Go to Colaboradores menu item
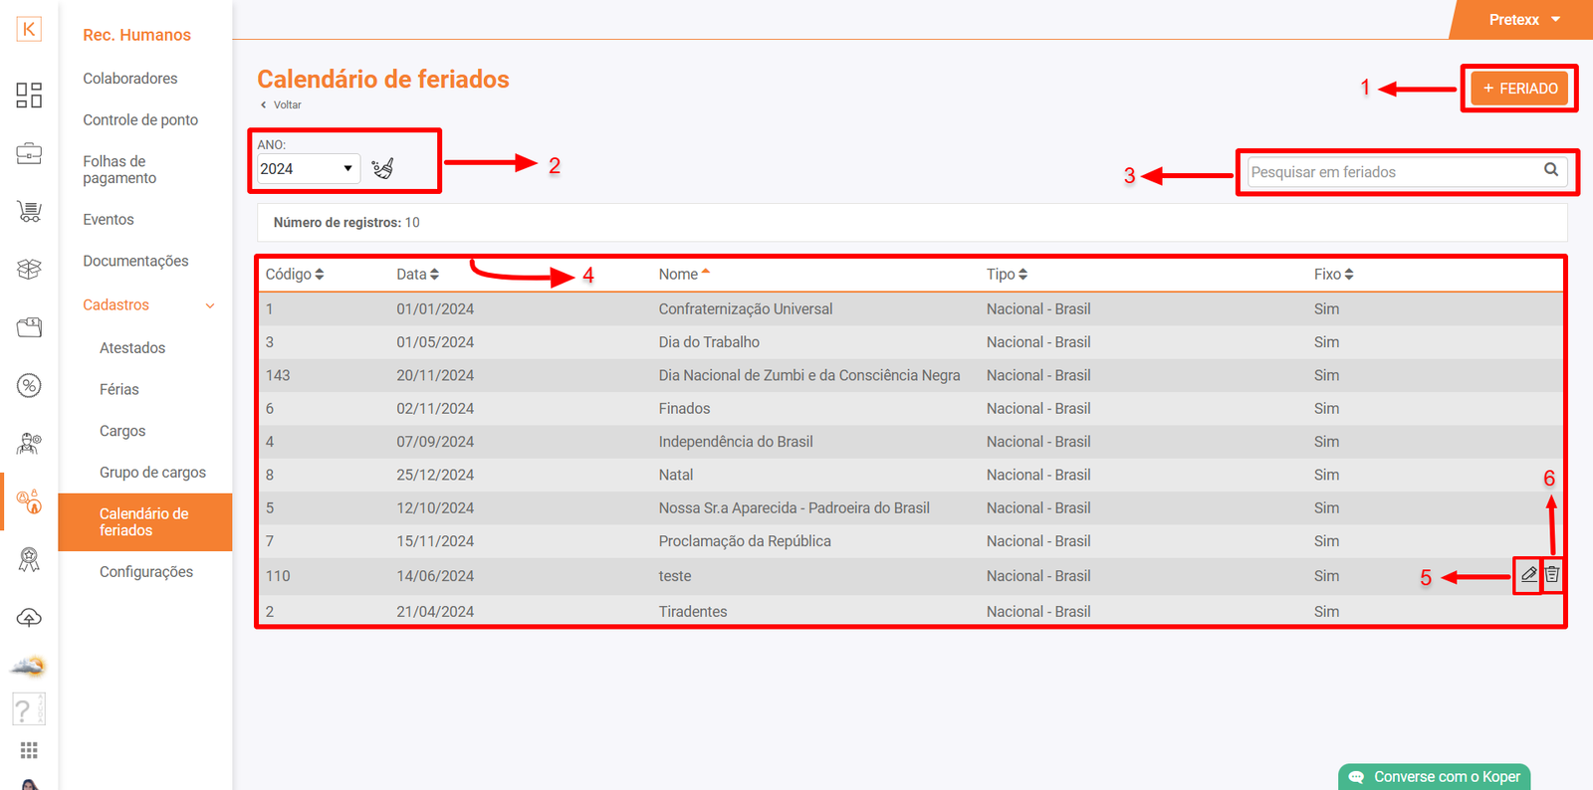 tap(130, 79)
